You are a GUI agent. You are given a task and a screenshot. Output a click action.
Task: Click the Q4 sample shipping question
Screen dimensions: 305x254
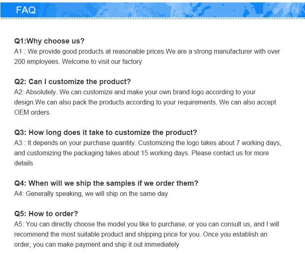(106, 183)
